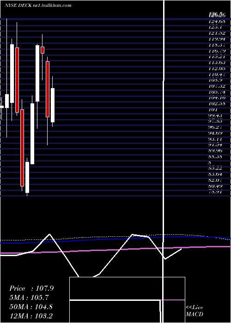Image resolution: width=231 pixels, height=323 pixels.
Task: Click the 113.63 price axis label
Action: click(x=217, y=63)
